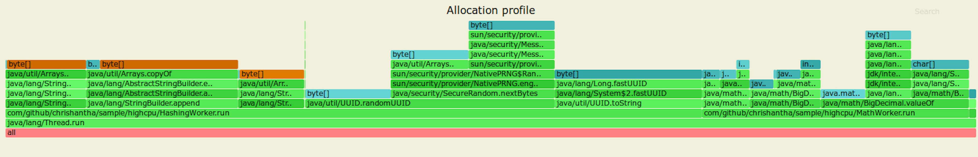The width and height of the screenshot is (978, 157).
Task: Click the AbstractStringBuilder.e.. frame
Action: click(x=162, y=83)
